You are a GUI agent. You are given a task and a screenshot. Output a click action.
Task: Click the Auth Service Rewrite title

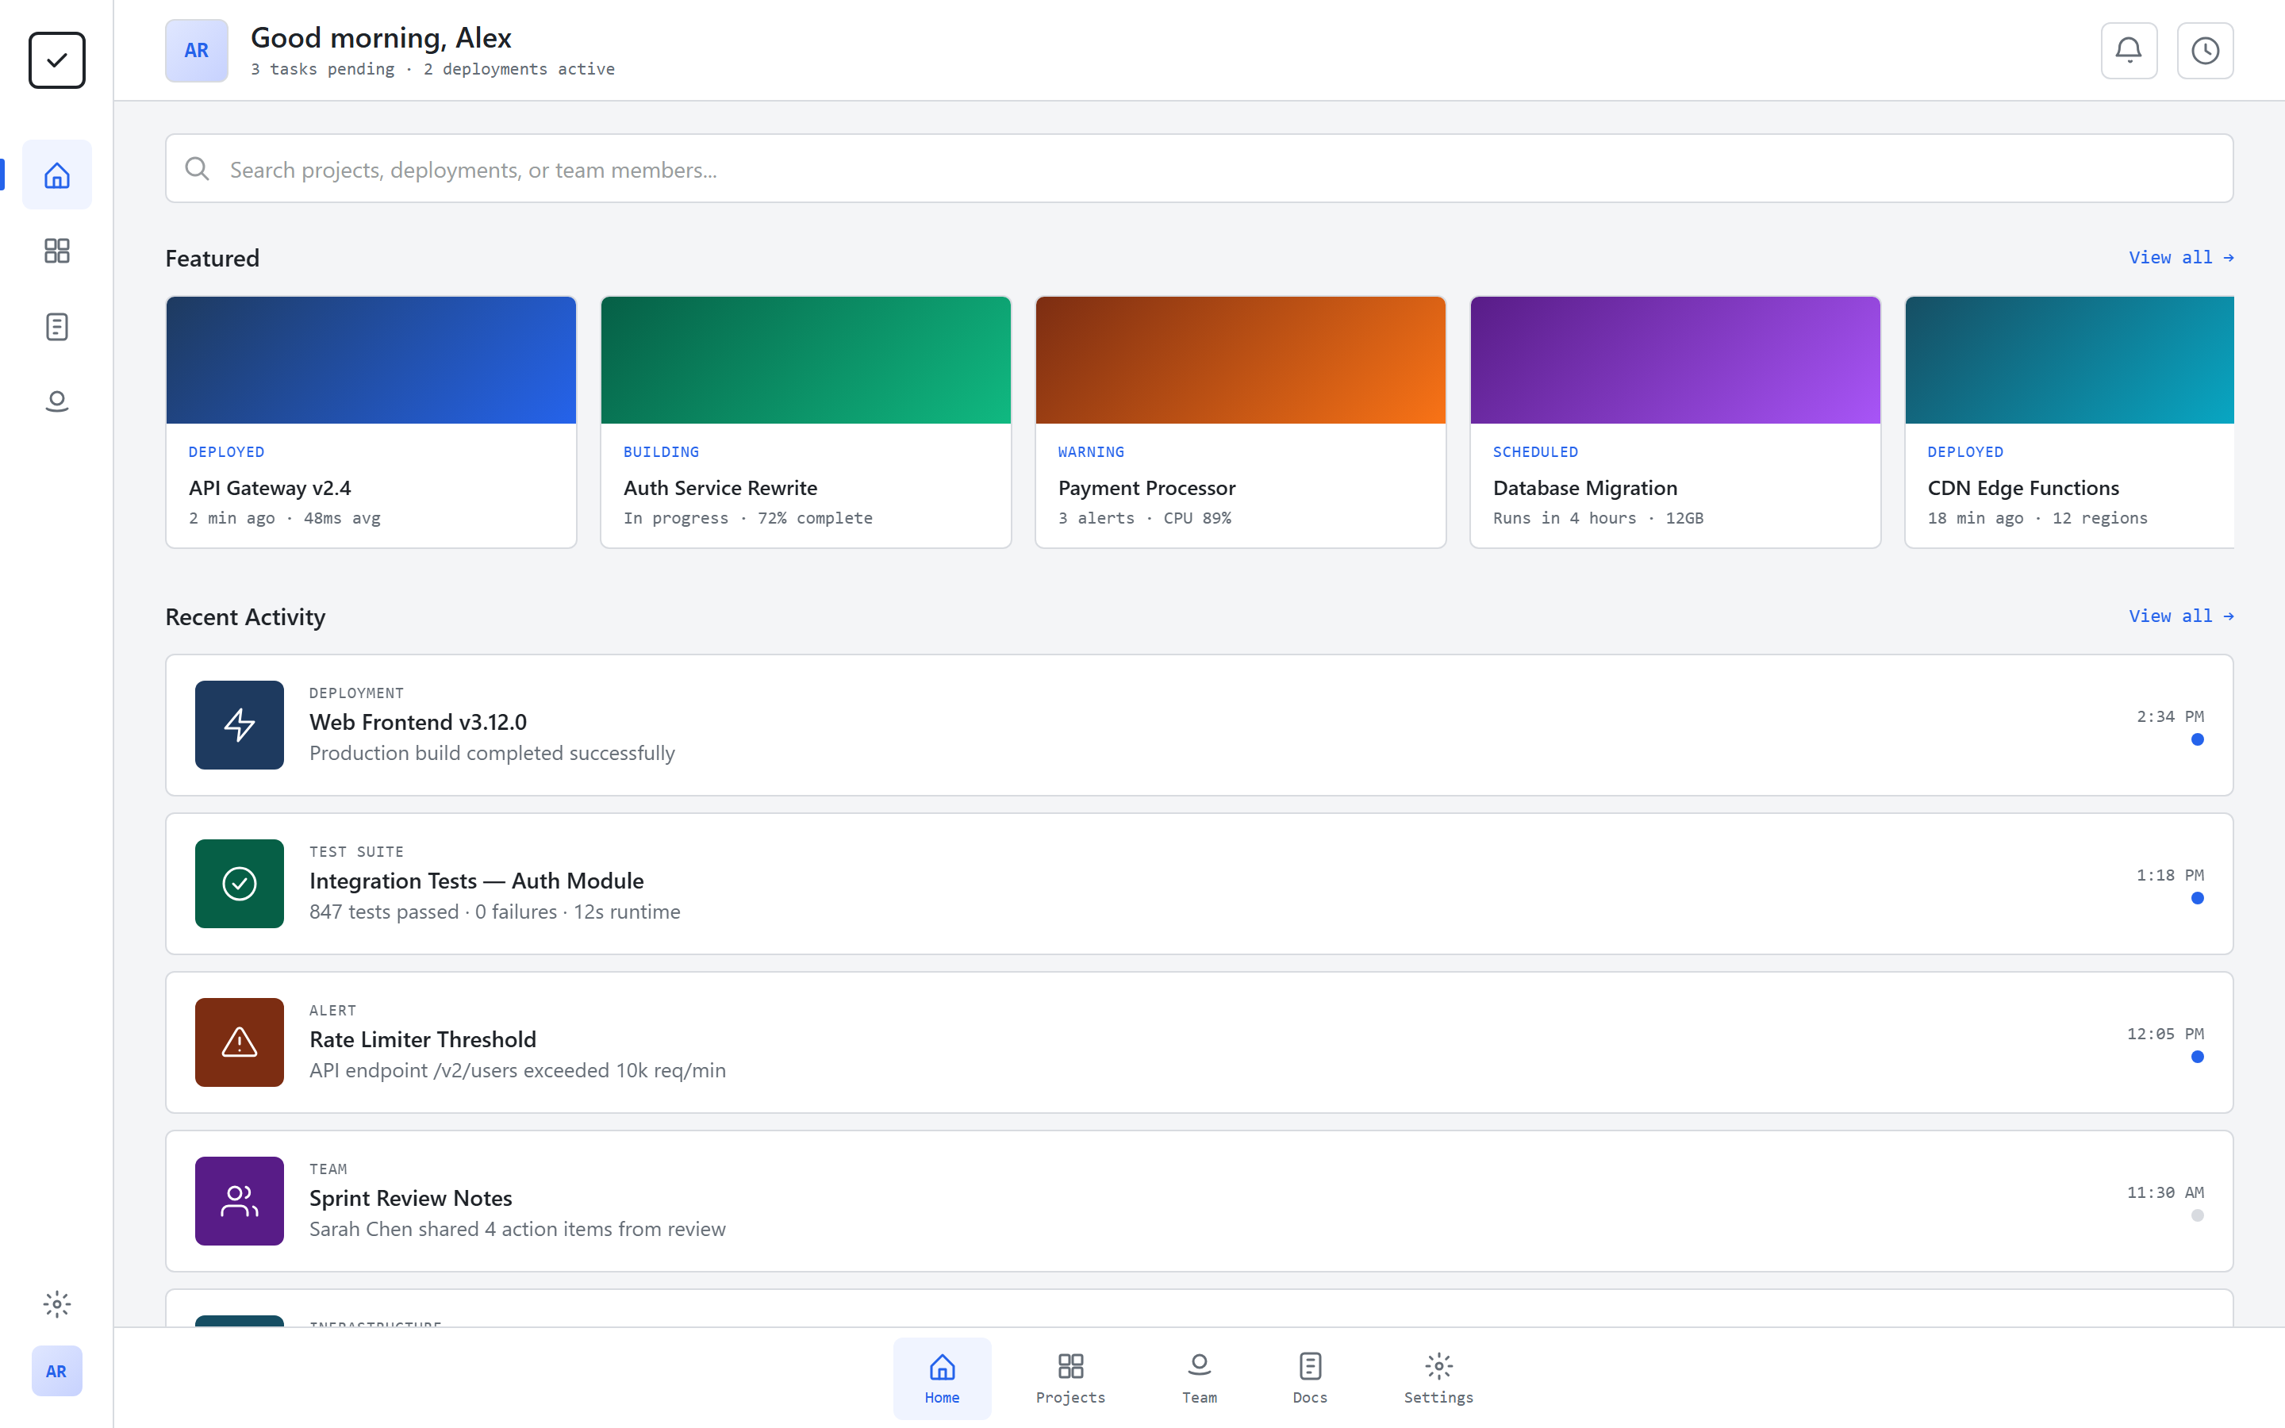click(x=720, y=488)
